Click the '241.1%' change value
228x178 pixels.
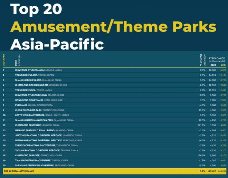(201, 125)
